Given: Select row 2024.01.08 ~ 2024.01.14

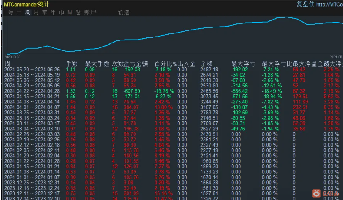Looking at the screenshot, I should pos(172,172).
